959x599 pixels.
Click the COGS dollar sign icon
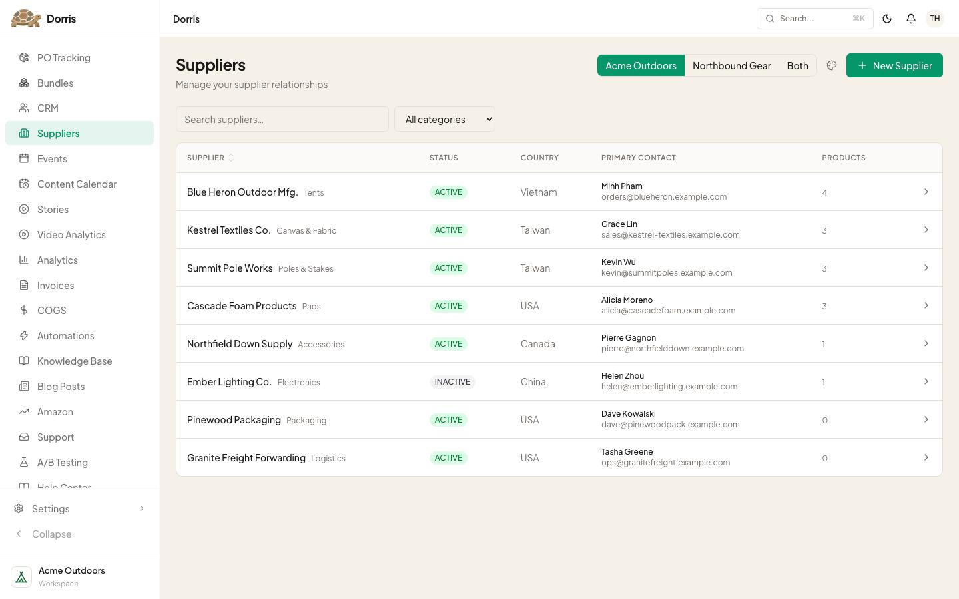24,311
